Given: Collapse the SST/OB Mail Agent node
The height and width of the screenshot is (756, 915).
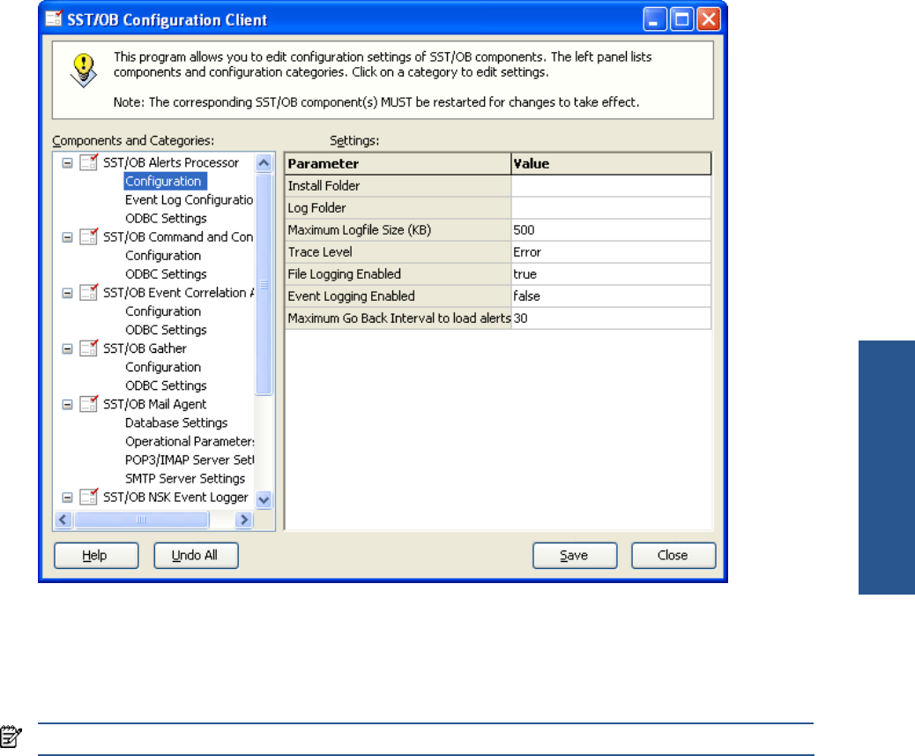Looking at the screenshot, I should tap(68, 404).
